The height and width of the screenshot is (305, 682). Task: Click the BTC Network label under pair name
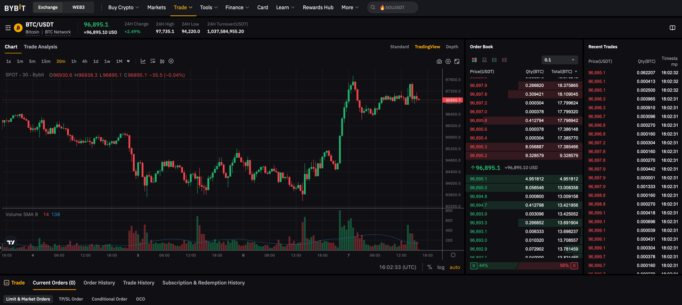coord(58,32)
